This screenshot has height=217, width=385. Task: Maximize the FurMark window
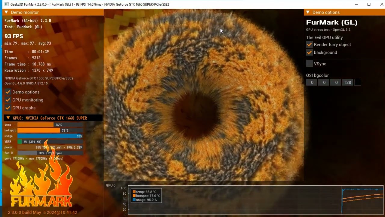point(369,4)
